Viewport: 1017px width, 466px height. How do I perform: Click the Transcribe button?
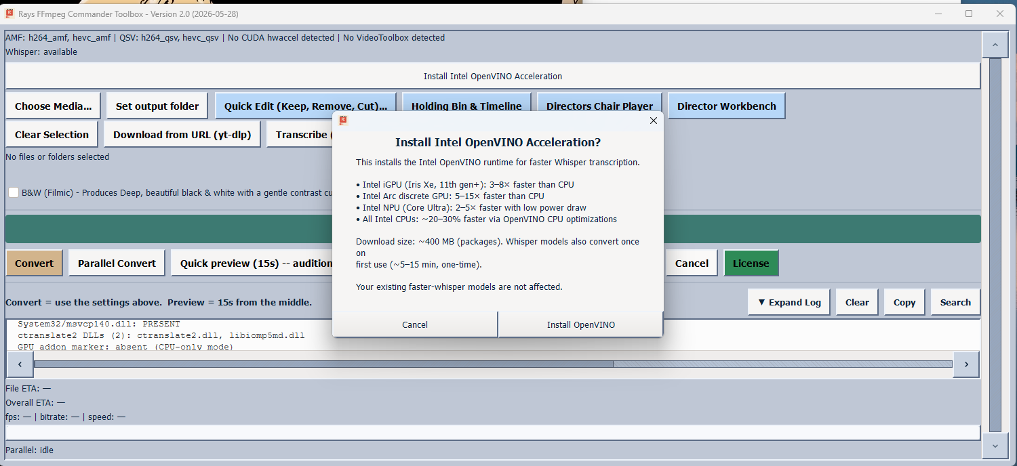pos(300,134)
